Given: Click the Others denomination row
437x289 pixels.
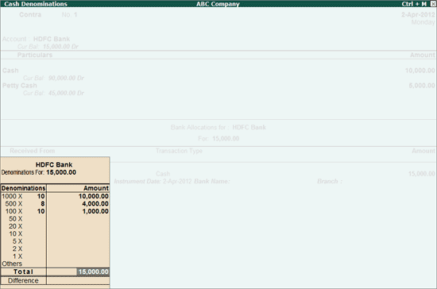Looking at the screenshot, I should (55, 264).
